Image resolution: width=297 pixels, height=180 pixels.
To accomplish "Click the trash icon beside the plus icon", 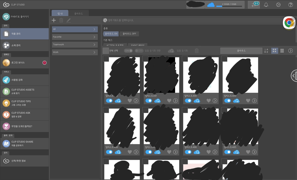I will click(61, 20).
